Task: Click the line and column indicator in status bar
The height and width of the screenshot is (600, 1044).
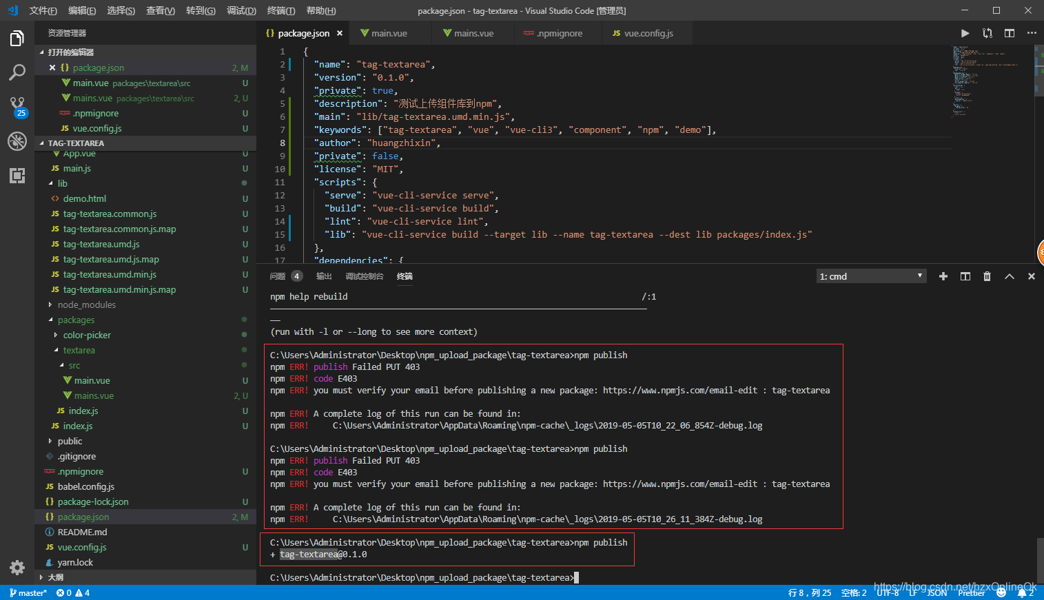Action: pyautogui.click(x=810, y=592)
